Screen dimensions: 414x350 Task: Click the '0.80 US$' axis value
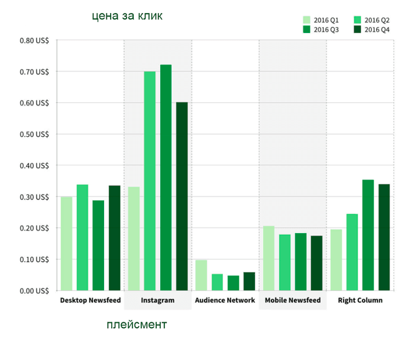click(34, 41)
